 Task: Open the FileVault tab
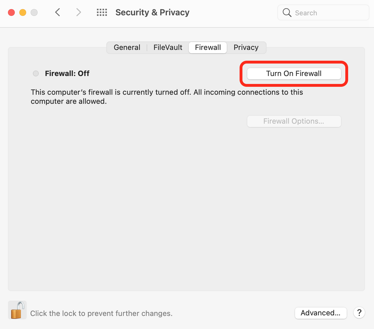pos(167,47)
